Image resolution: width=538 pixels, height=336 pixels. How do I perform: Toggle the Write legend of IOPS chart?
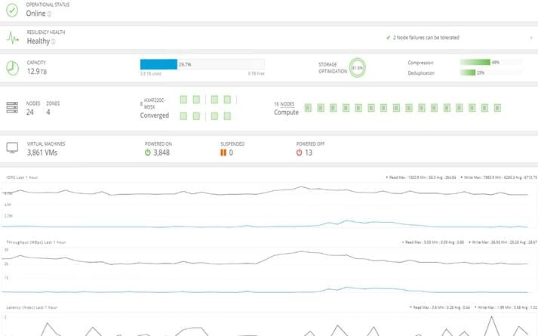[x=499, y=177]
